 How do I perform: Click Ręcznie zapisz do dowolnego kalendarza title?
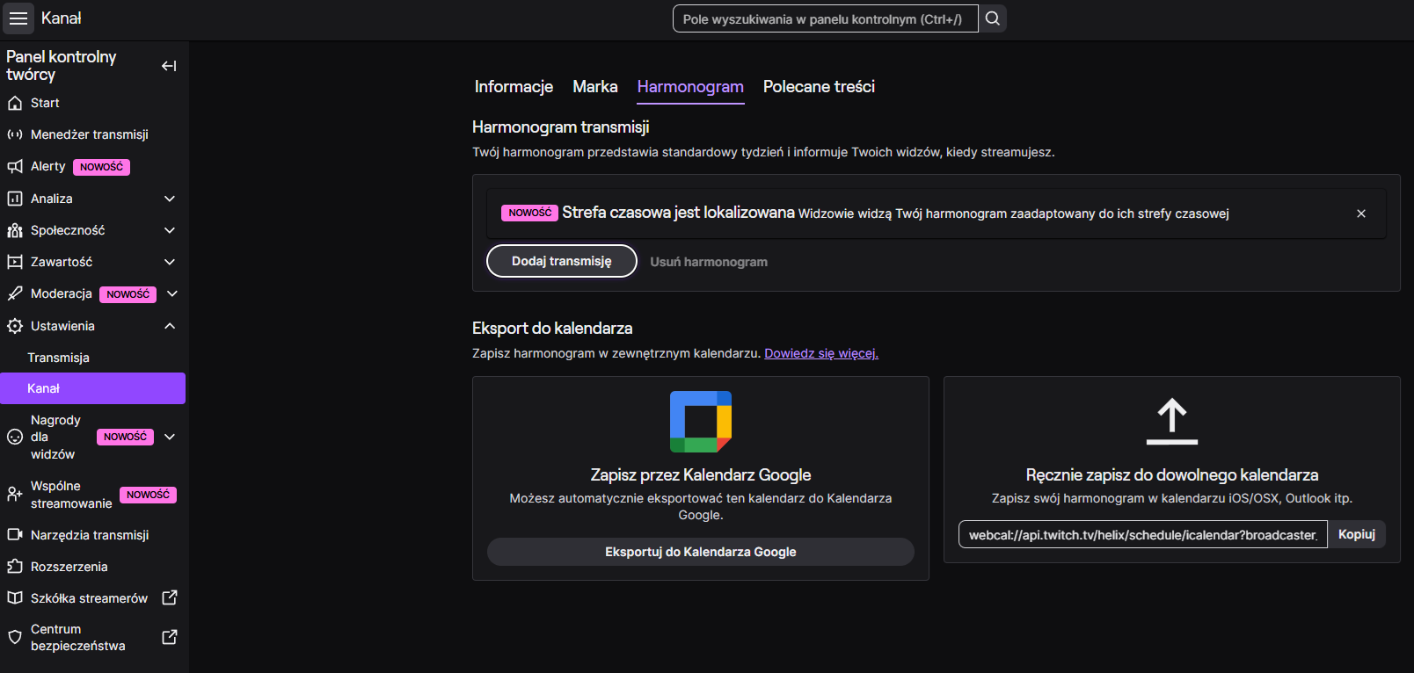tap(1172, 475)
